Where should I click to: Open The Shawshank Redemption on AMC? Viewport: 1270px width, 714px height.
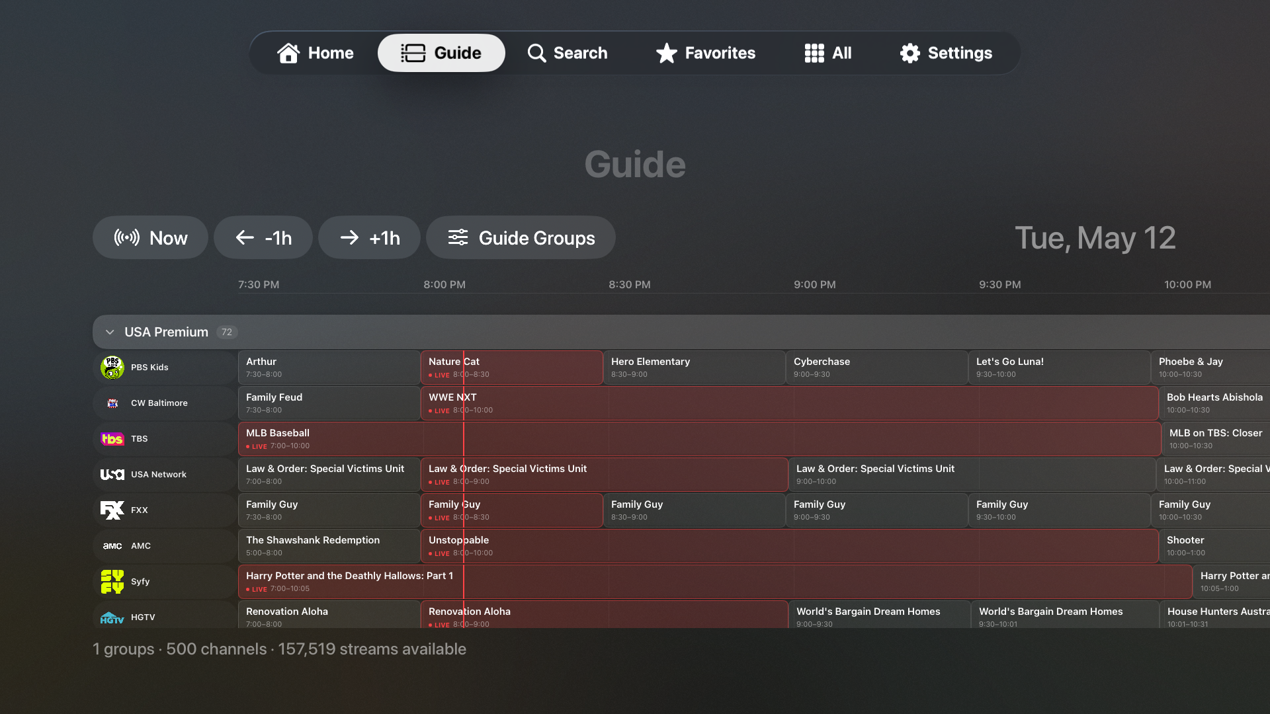(329, 546)
